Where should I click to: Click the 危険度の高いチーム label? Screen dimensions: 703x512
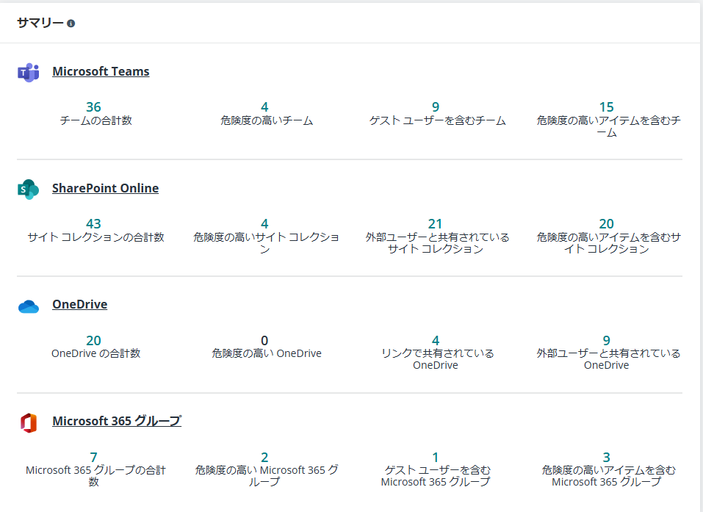point(267,120)
